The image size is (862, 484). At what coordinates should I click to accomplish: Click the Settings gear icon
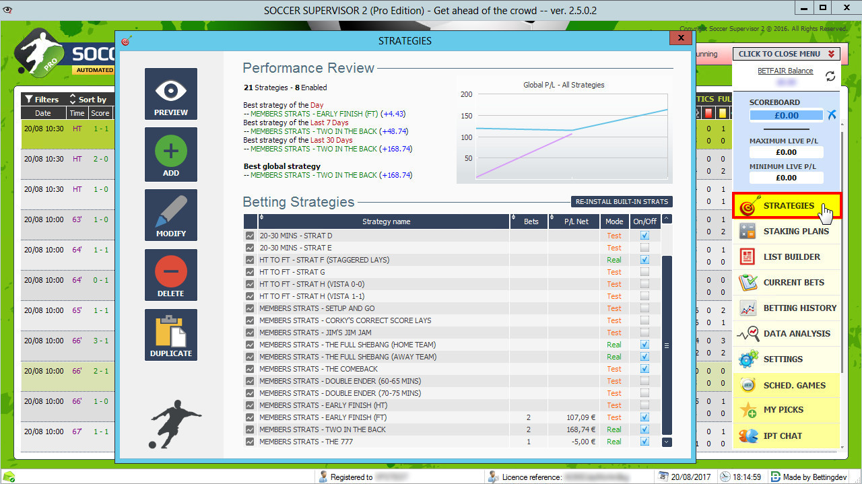tap(748, 359)
